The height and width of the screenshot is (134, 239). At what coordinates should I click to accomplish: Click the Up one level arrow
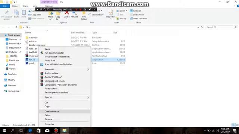[x=16, y=27]
